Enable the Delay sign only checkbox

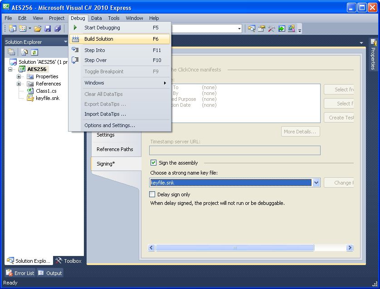152,194
